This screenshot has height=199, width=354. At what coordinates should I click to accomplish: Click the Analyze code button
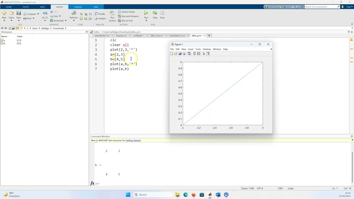click(100, 19)
